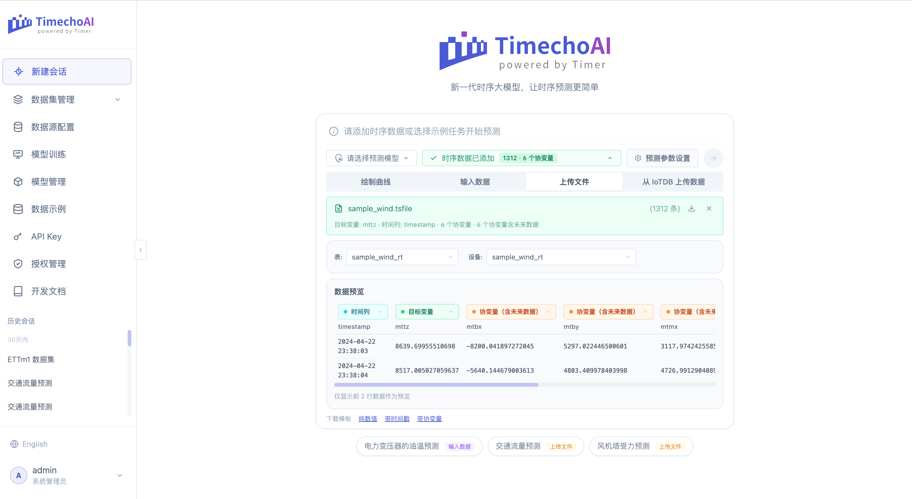Open the ETTm1 数据集 history session

(31, 359)
